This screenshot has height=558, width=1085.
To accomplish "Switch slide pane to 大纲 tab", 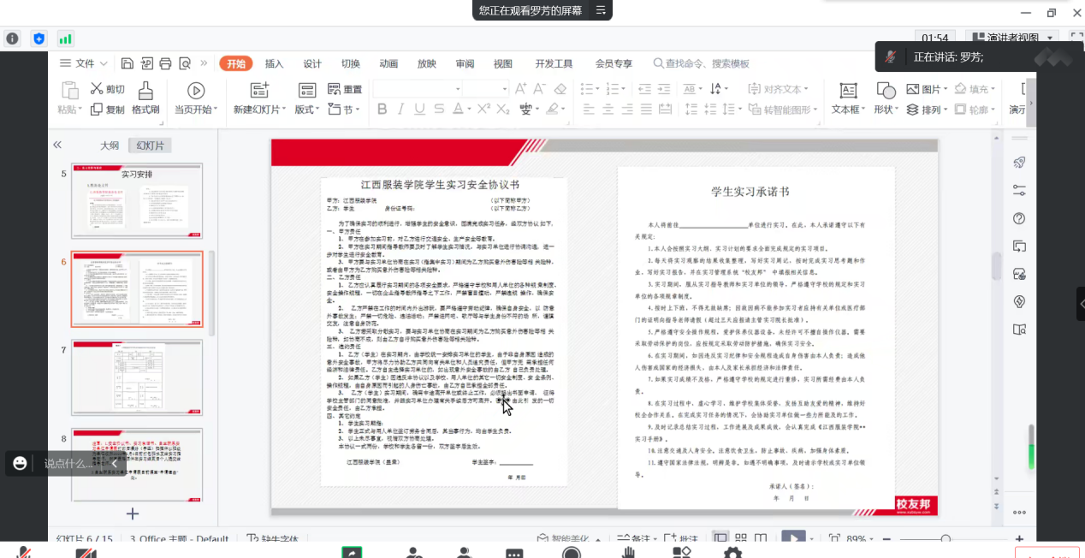I will pyautogui.click(x=110, y=145).
